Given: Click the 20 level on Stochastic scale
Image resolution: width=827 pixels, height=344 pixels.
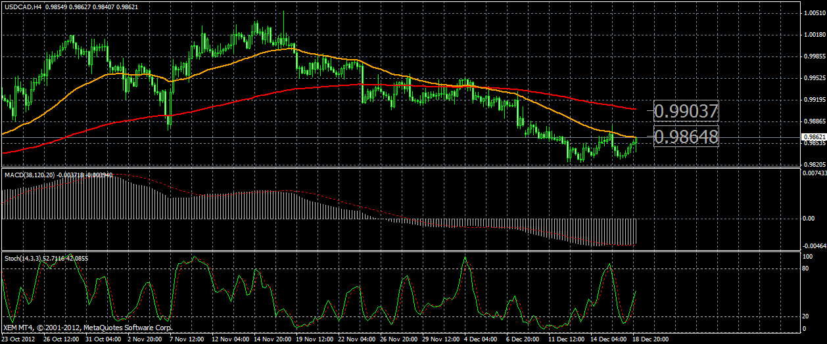Looking at the screenshot, I should pyautogui.click(x=806, y=316).
